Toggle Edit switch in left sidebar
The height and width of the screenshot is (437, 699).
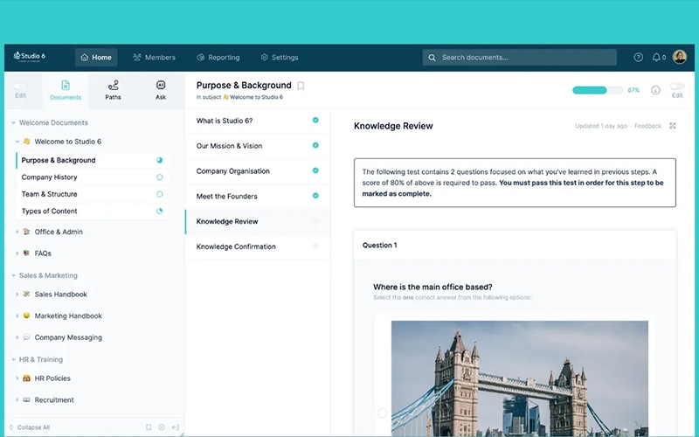19,87
